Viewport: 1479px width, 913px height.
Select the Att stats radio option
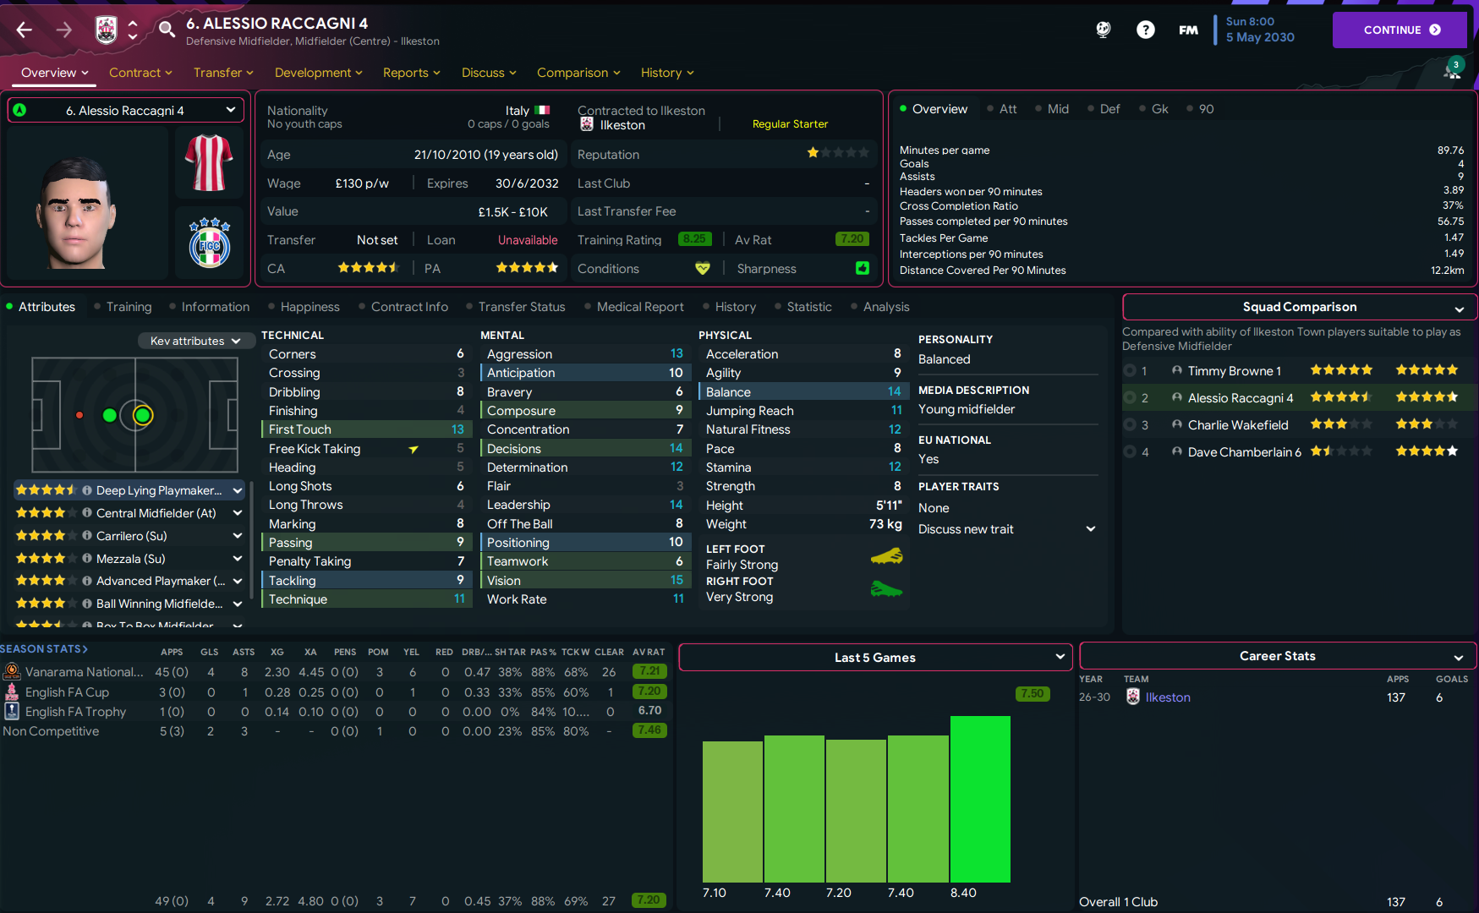(1002, 109)
